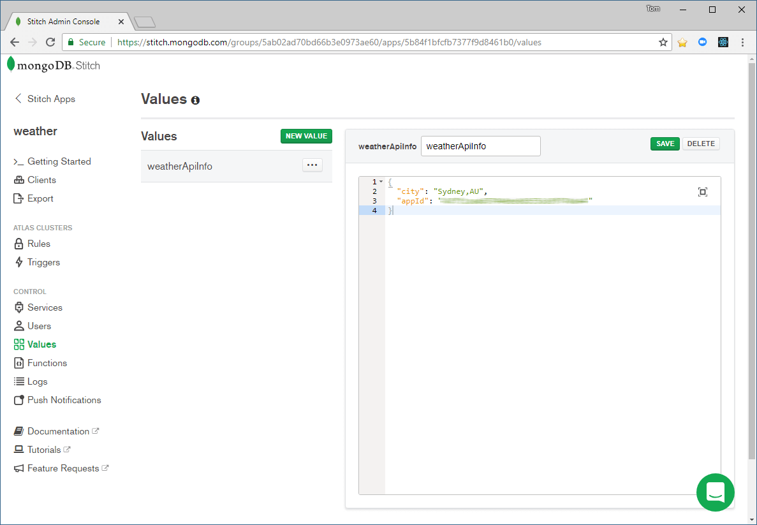Open Rules under Atlas Clusters
Image resolution: width=757 pixels, height=525 pixels.
click(32, 244)
